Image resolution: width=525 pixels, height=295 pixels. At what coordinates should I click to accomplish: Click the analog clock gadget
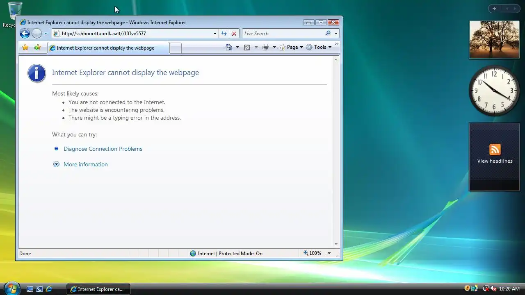pos(494,91)
